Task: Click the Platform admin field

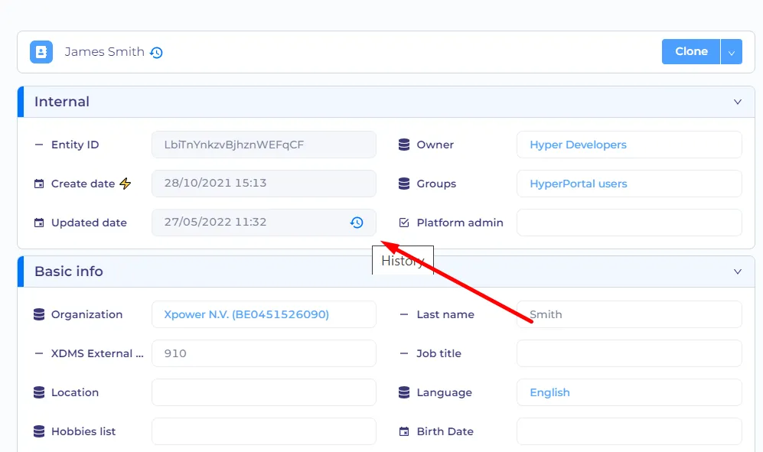Action: tap(629, 223)
